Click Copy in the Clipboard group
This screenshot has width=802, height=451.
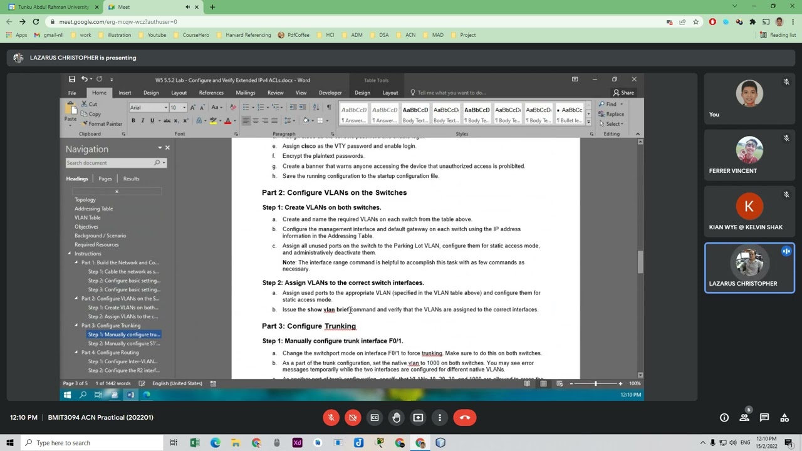pyautogui.click(x=91, y=114)
